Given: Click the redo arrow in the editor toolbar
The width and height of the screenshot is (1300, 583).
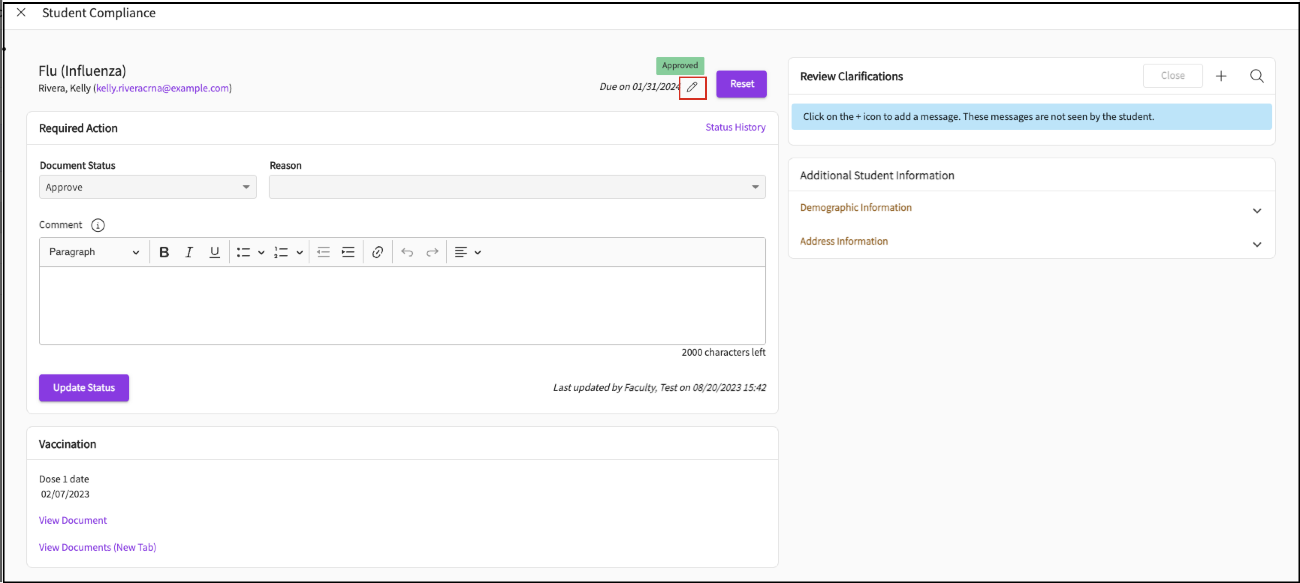Looking at the screenshot, I should click(x=432, y=252).
